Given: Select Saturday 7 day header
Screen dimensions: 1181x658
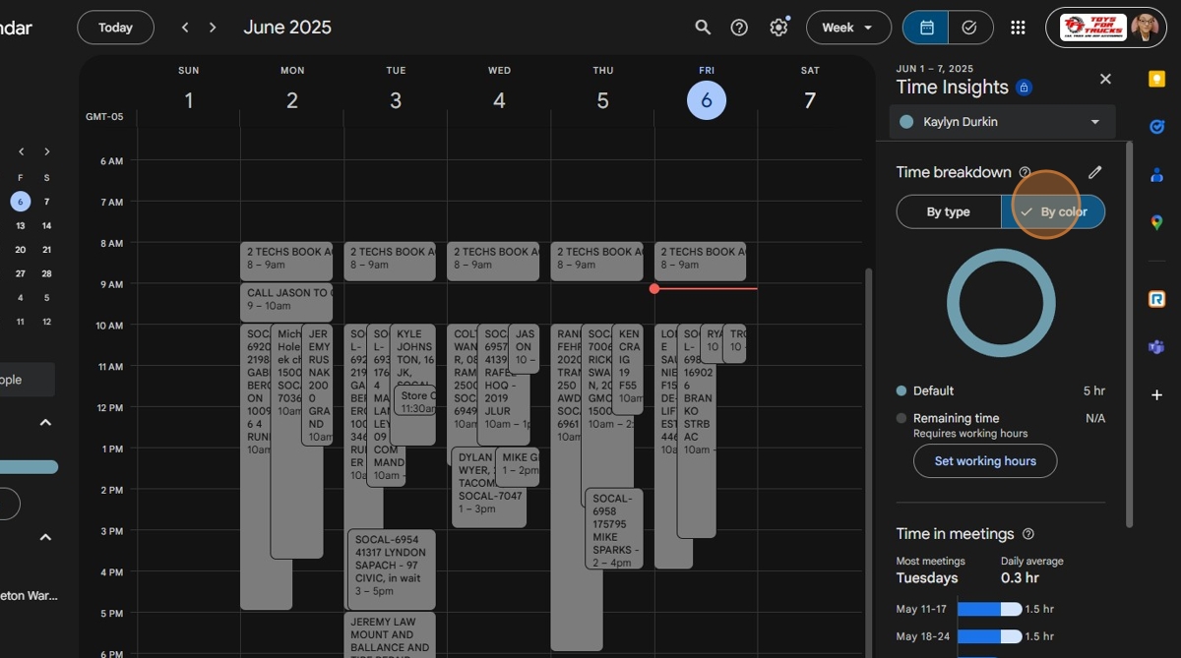Looking at the screenshot, I should (x=810, y=100).
